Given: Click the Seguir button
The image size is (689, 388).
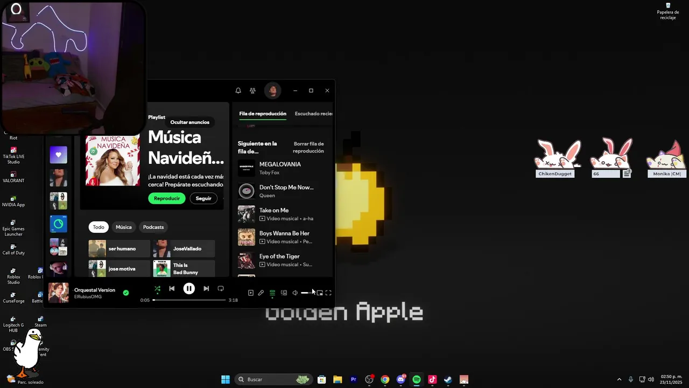Looking at the screenshot, I should click(203, 198).
